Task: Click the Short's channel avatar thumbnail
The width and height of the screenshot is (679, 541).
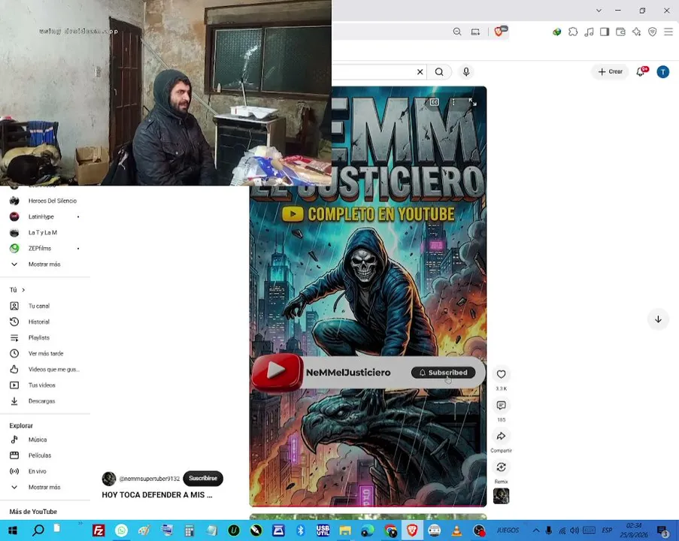Action: point(109,479)
